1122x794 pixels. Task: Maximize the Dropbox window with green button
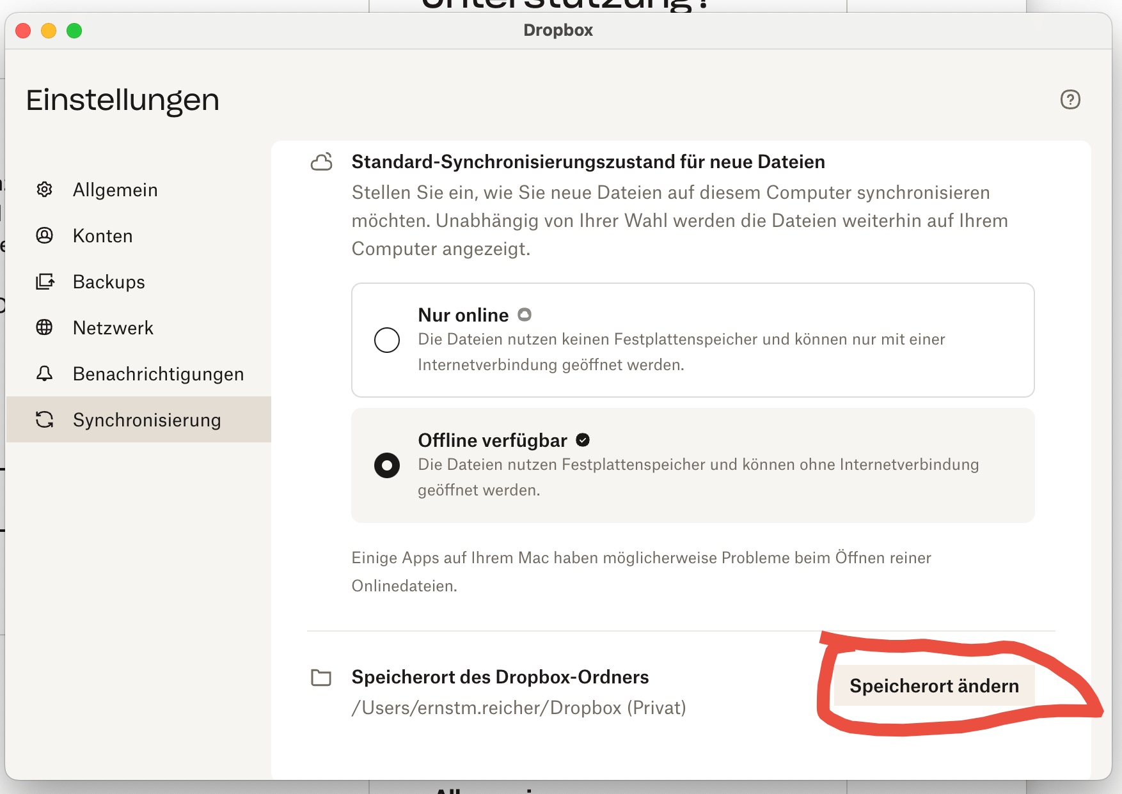pos(74,31)
